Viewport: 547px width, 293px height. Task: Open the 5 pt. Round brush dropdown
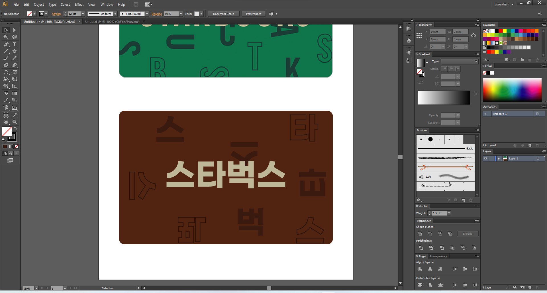147,14
